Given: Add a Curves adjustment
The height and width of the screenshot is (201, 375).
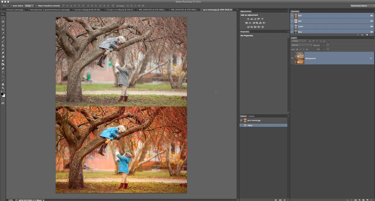Looking at the screenshot, I should (x=255, y=19).
